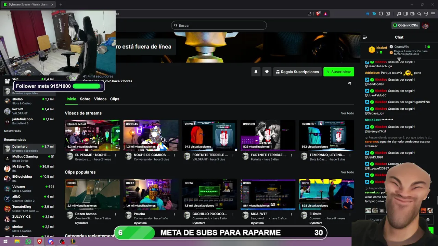Click the browser share page icon
The image size is (438, 246).
310,14
